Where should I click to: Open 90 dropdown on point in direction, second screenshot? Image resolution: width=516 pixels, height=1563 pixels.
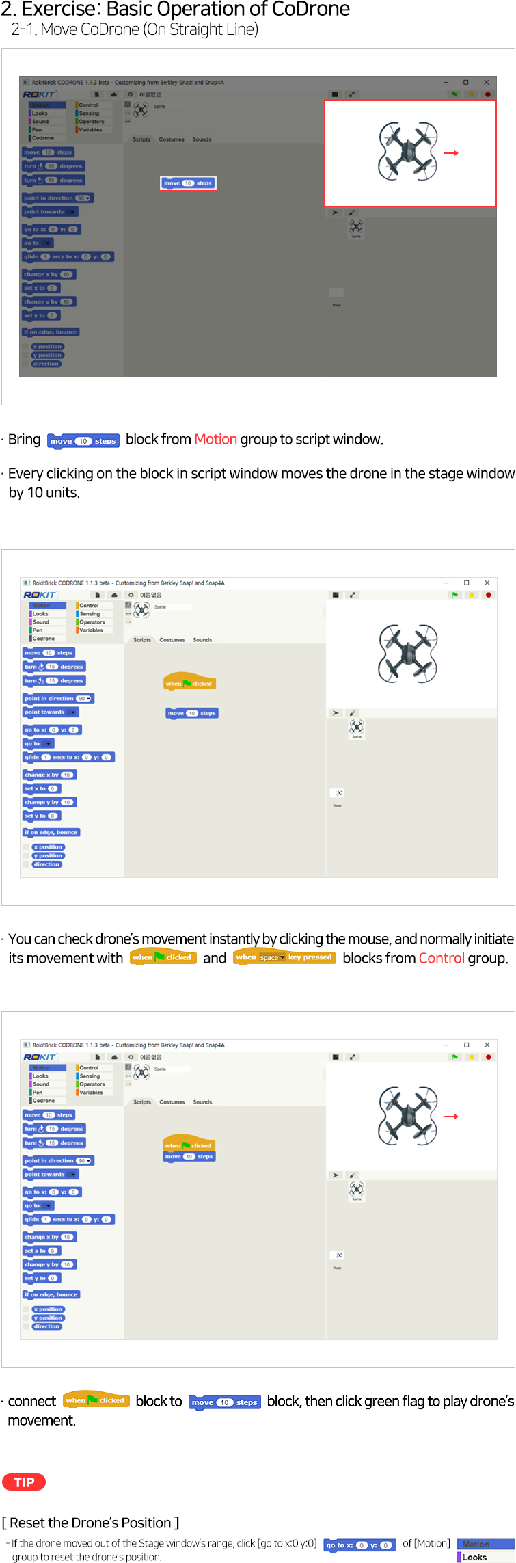tap(88, 699)
